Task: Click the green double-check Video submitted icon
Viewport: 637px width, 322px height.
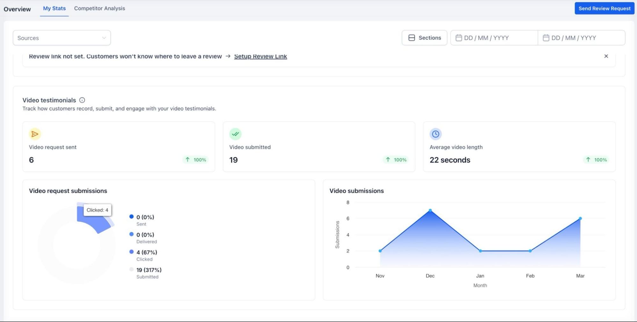Action: pyautogui.click(x=235, y=134)
